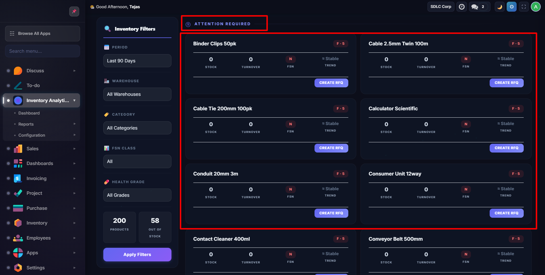The width and height of the screenshot is (545, 275).
Task: Click the Search menu input field
Action: pyautogui.click(x=43, y=51)
